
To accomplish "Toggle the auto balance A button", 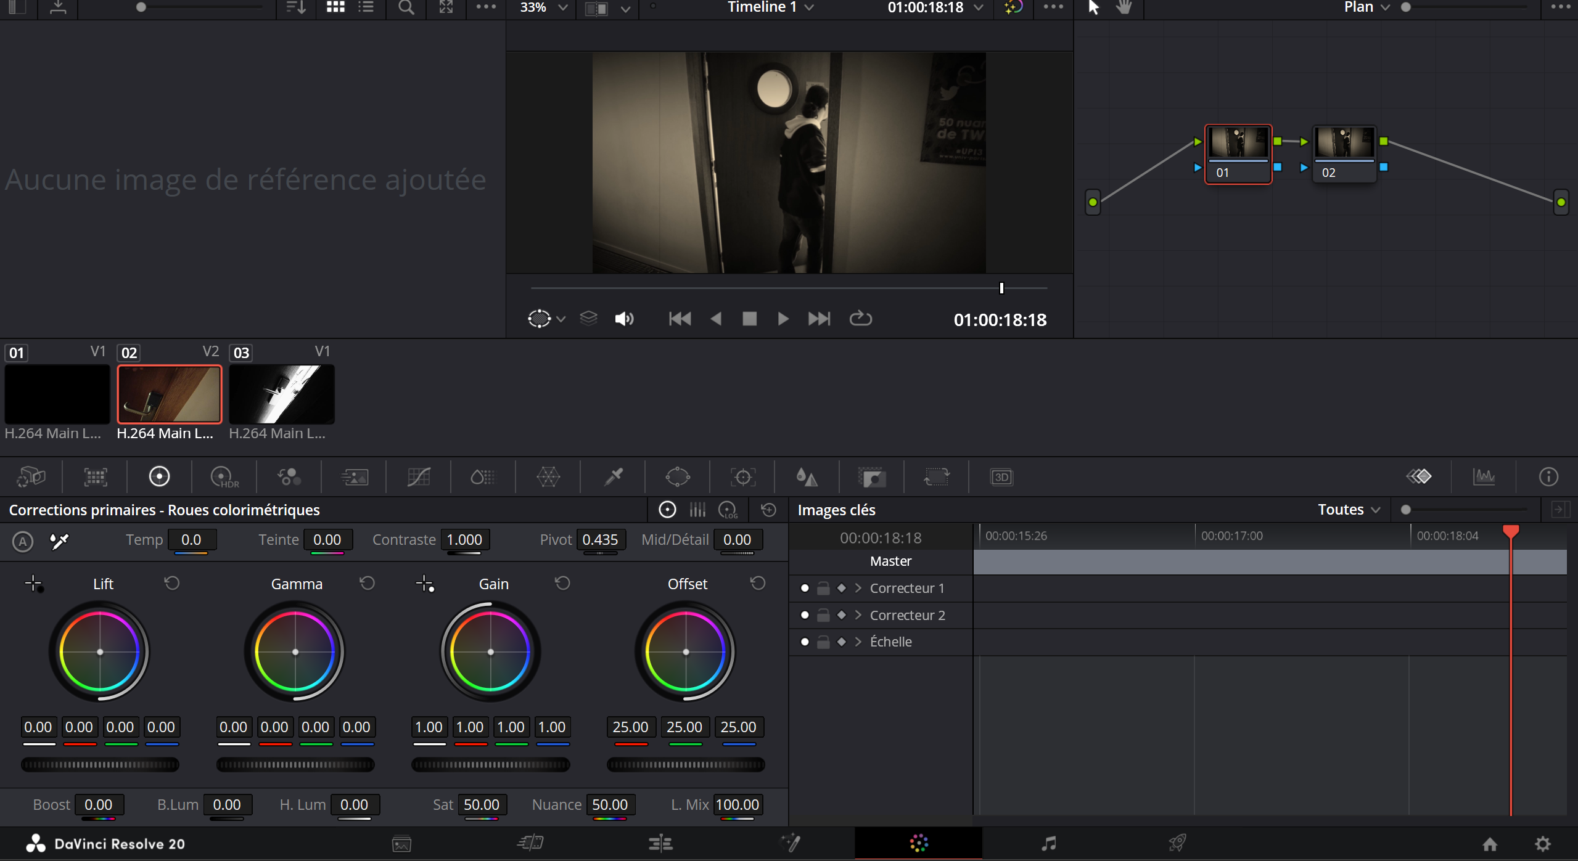I will tap(23, 541).
